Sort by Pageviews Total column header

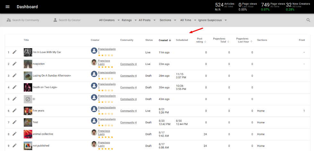[x=220, y=40]
